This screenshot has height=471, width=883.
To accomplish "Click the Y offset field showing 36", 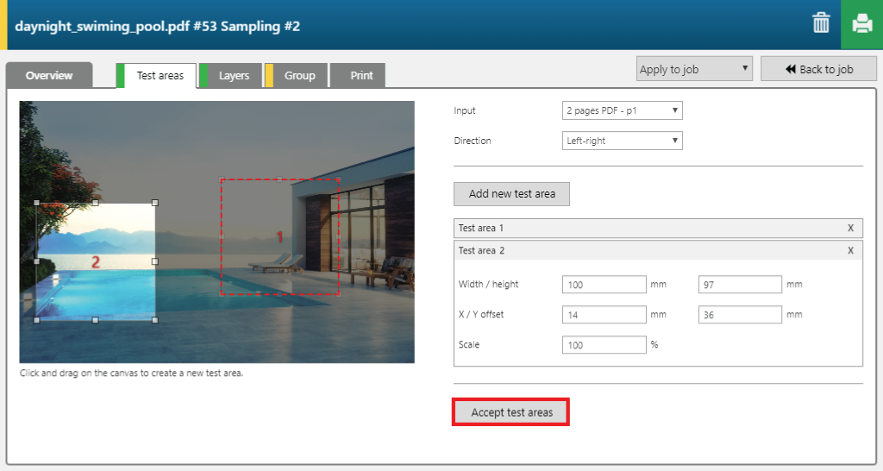I will tap(740, 314).
